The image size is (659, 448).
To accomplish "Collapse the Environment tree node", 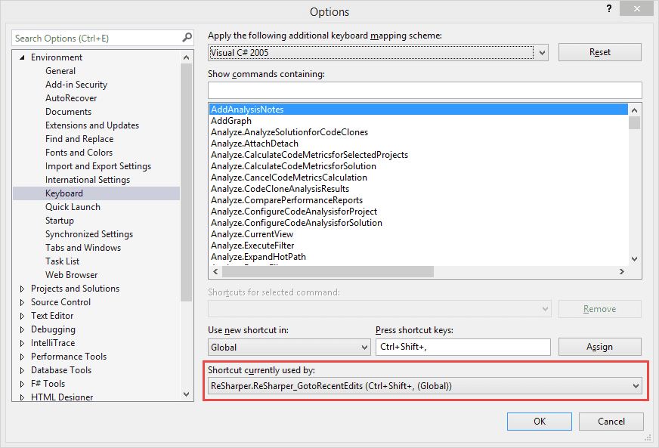I will (22, 57).
